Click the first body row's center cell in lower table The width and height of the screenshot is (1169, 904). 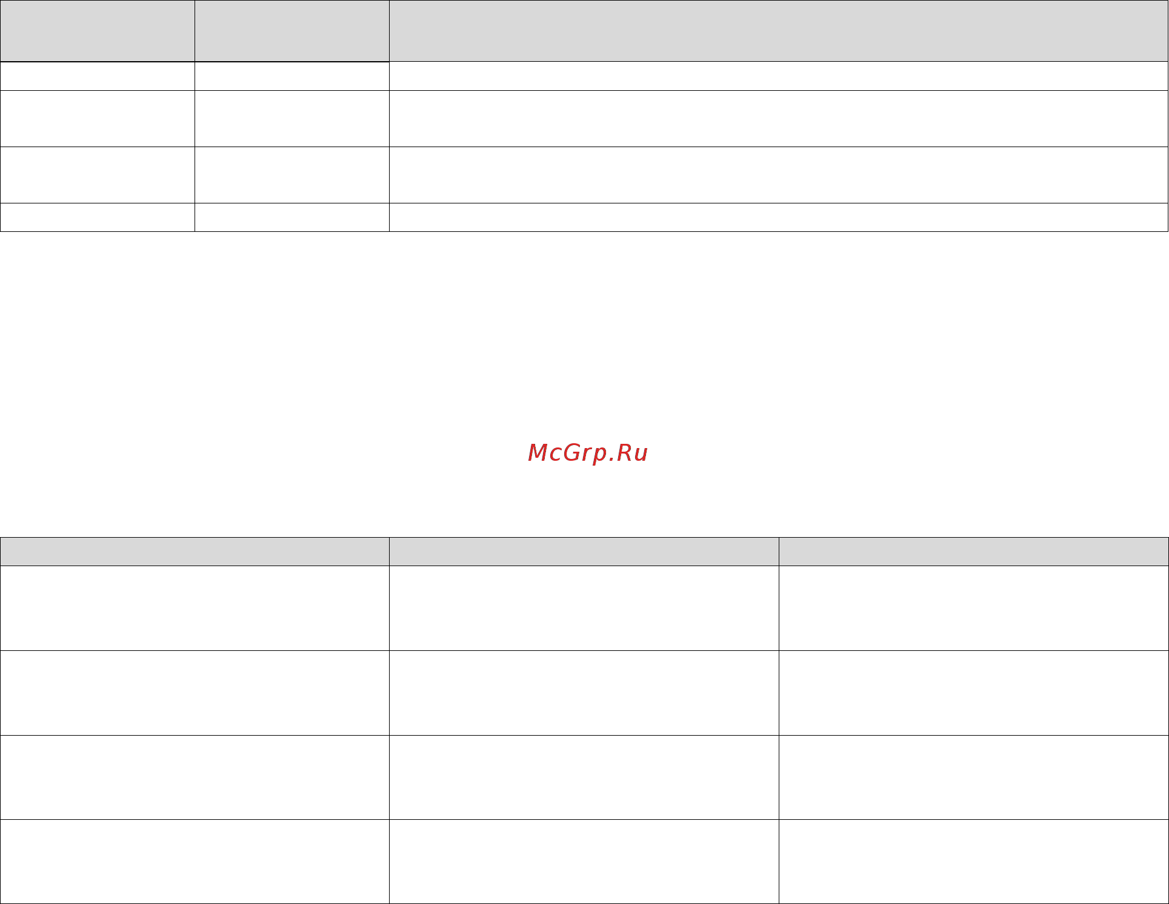click(x=584, y=609)
